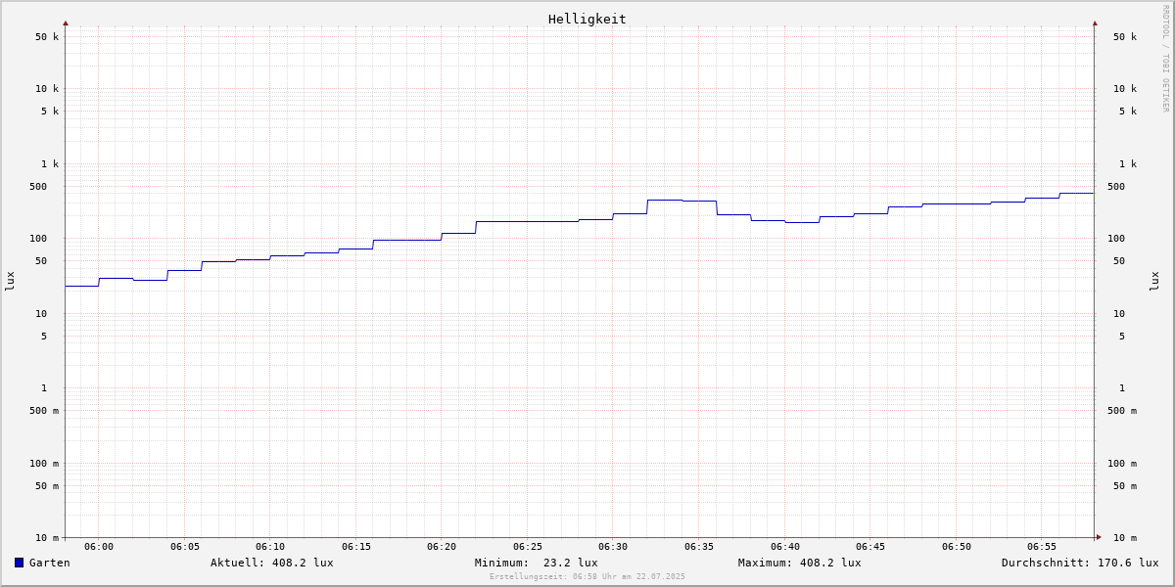Click the left axis 1 k label

(50, 164)
